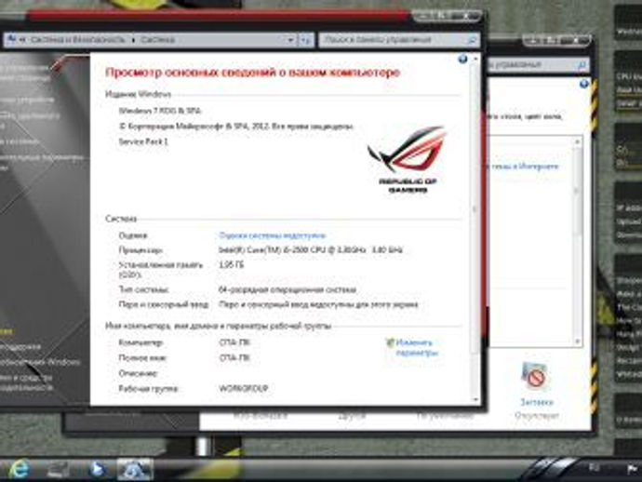Image resolution: width=642 pixels, height=482 pixels.
Task: Expand the address bar history dropdown
Action: [290, 40]
